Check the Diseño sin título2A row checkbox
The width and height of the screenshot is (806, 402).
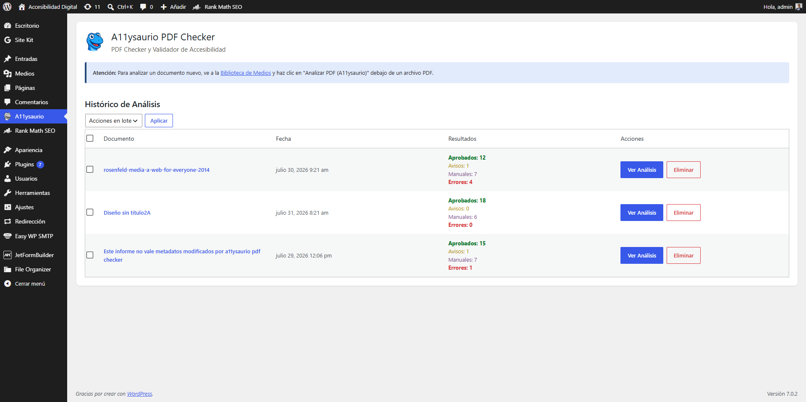pos(90,212)
